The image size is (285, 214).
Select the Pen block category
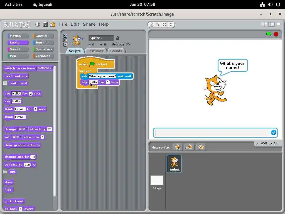click(x=18, y=56)
